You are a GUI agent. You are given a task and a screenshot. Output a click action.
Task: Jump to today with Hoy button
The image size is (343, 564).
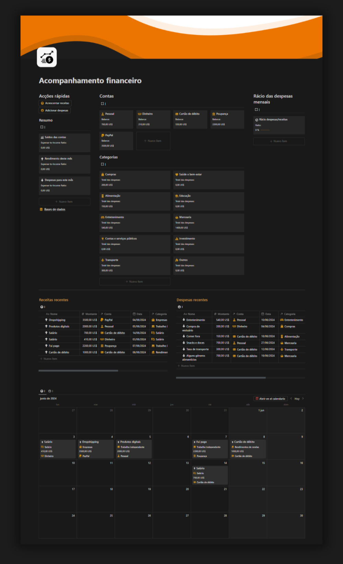coord(297,399)
